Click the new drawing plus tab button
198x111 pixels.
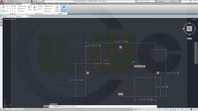pyautogui.click(x=29, y=16)
